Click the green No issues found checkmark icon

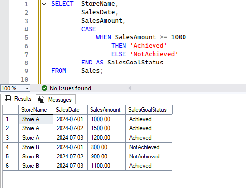44,88
